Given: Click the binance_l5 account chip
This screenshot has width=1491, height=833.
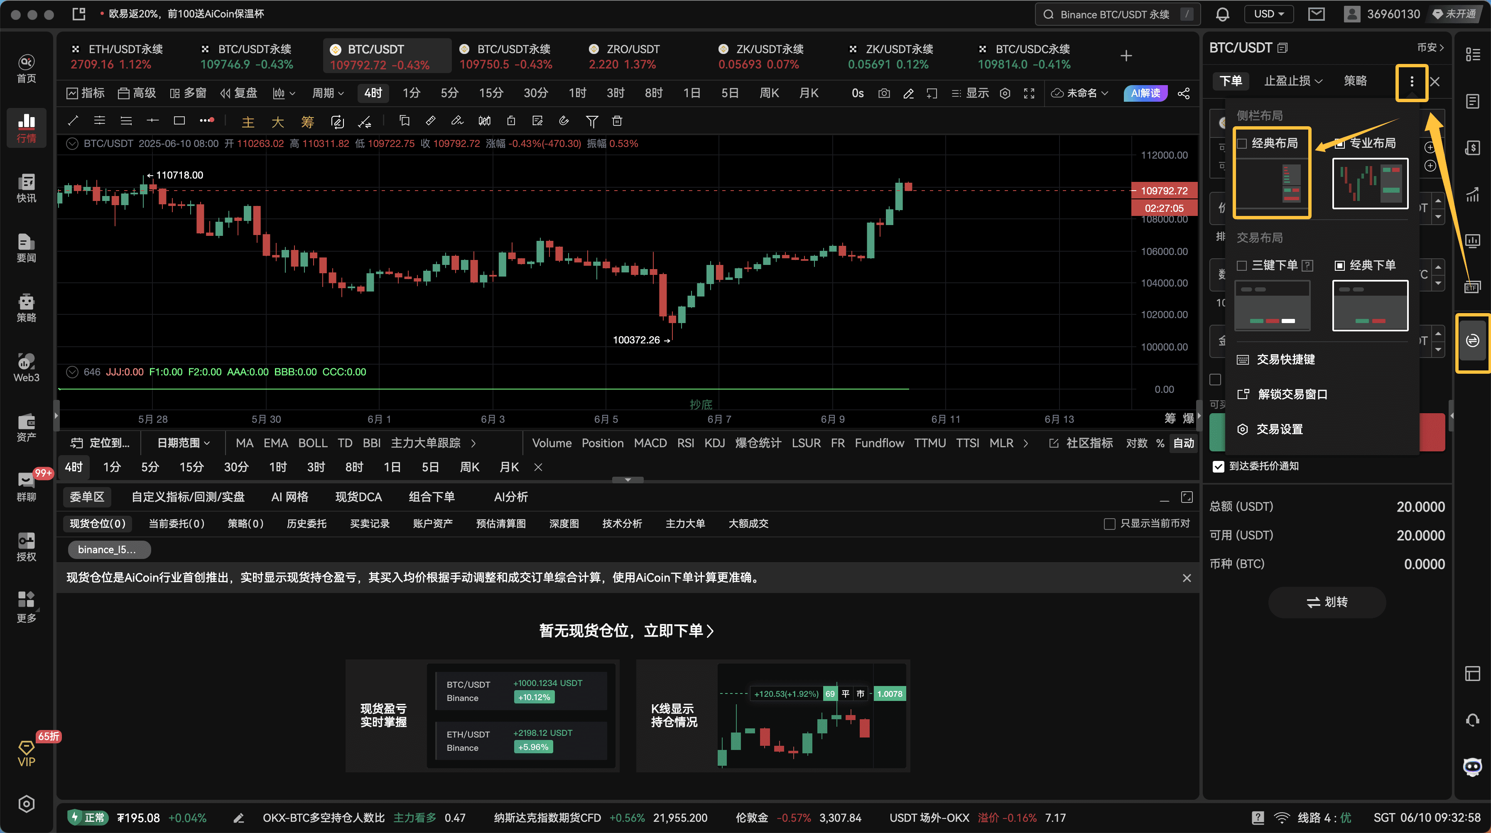Looking at the screenshot, I should 109,550.
